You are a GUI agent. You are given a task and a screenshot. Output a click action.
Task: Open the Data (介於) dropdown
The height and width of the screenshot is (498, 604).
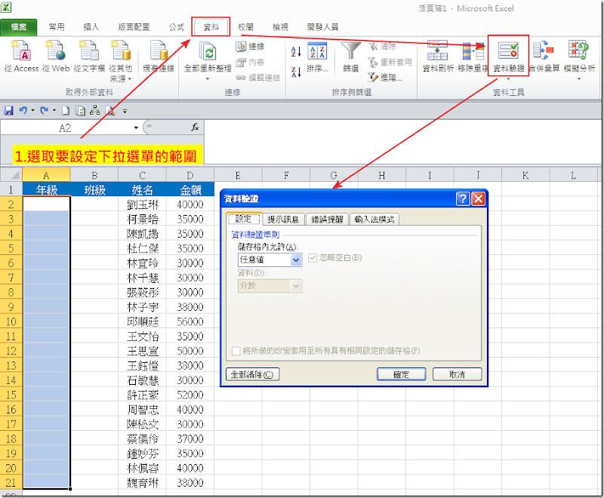tap(296, 286)
